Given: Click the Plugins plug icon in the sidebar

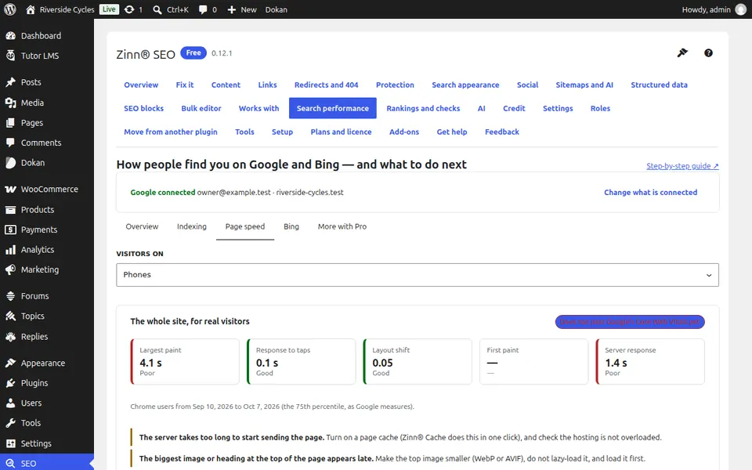Looking at the screenshot, I should point(10,383).
